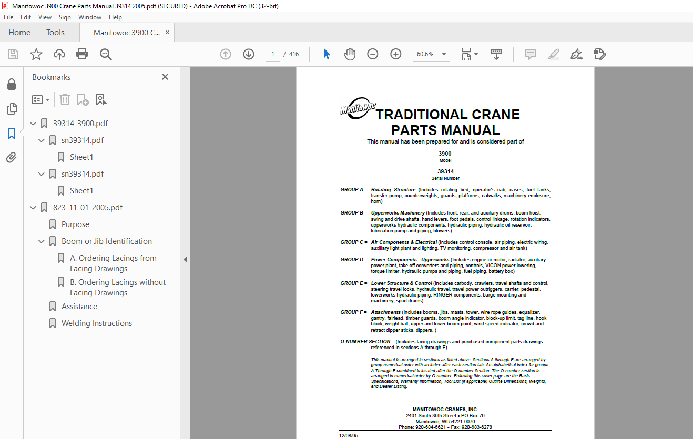The width and height of the screenshot is (693, 439).
Task: Click the scrolling mode toolbar icon
Action: (496, 54)
